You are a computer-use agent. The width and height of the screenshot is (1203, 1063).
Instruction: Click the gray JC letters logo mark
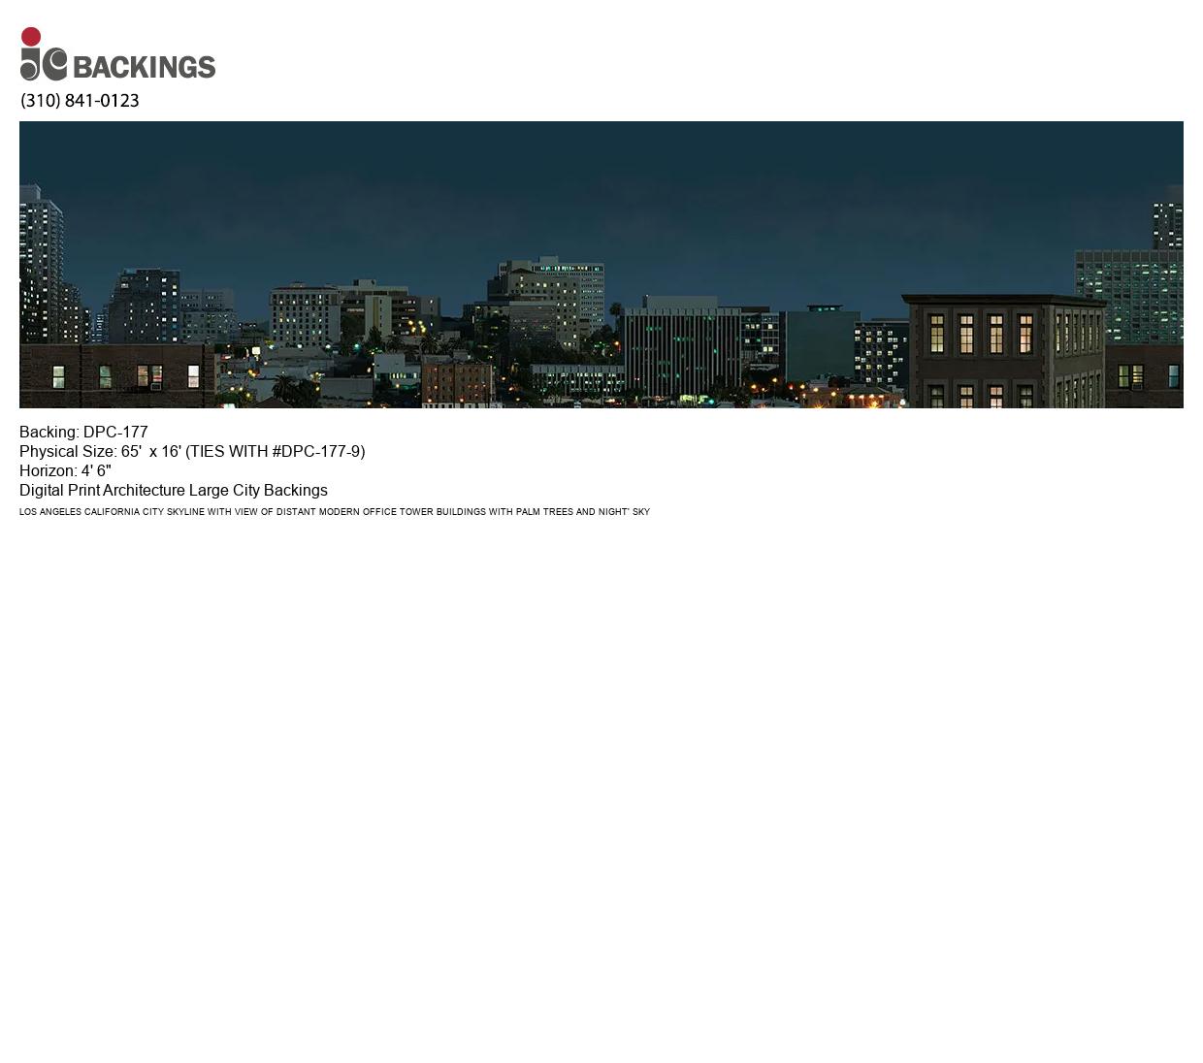[x=44, y=64]
